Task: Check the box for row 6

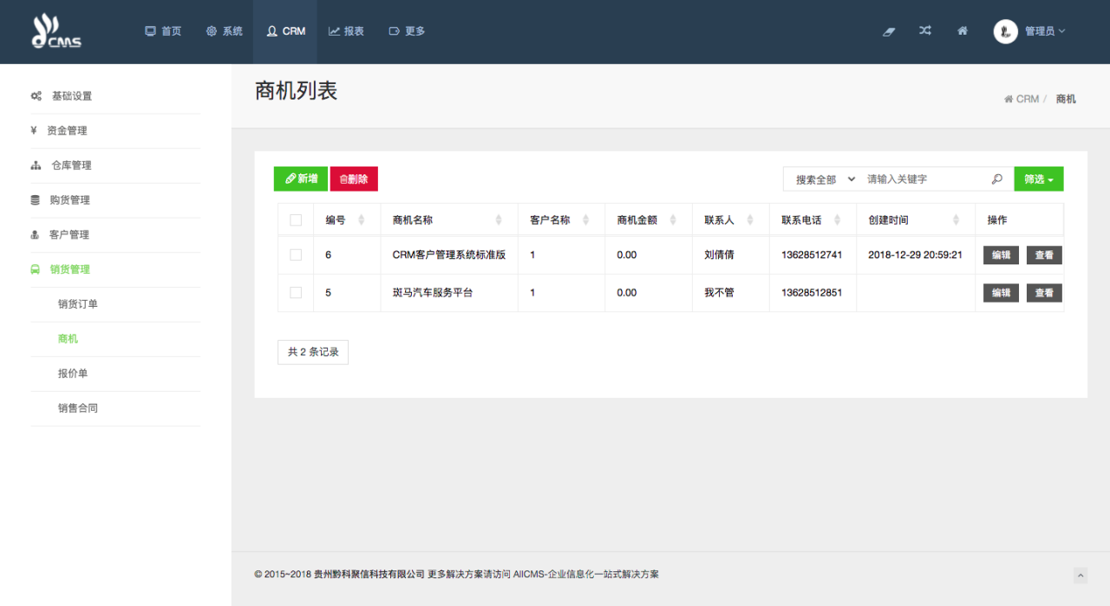Action: (296, 255)
